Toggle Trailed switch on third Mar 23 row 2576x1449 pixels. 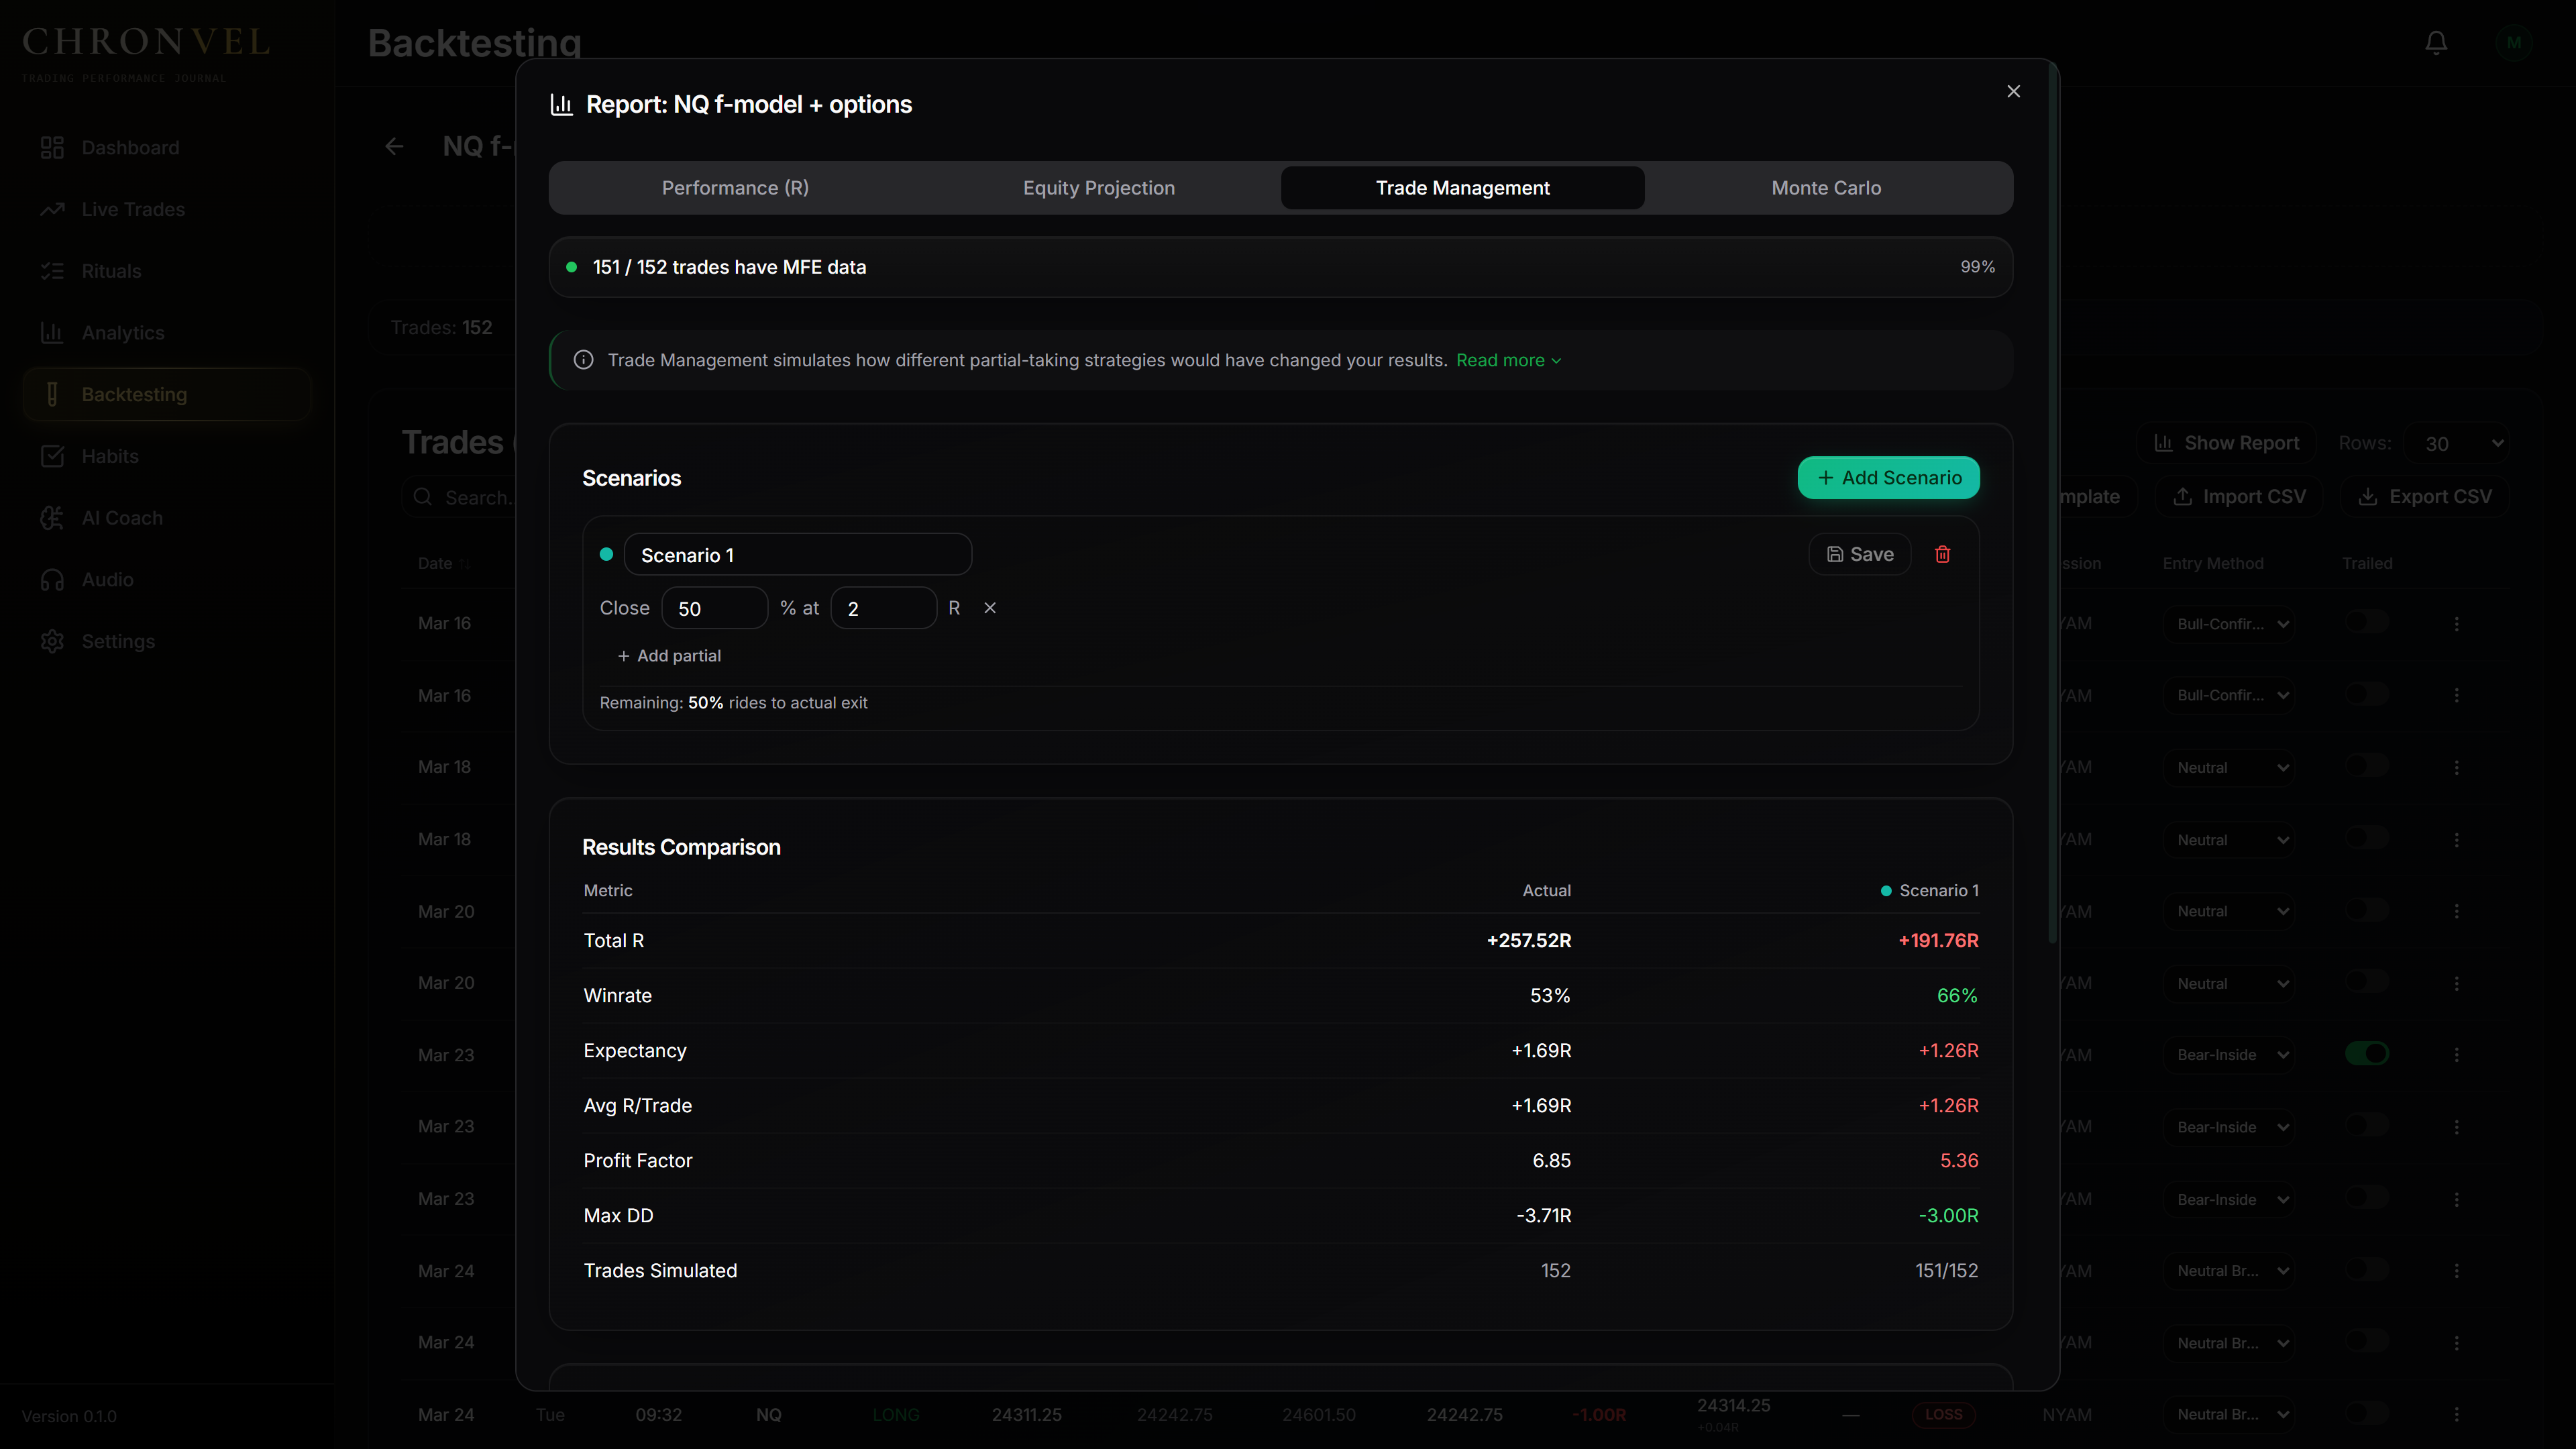(x=2366, y=1198)
